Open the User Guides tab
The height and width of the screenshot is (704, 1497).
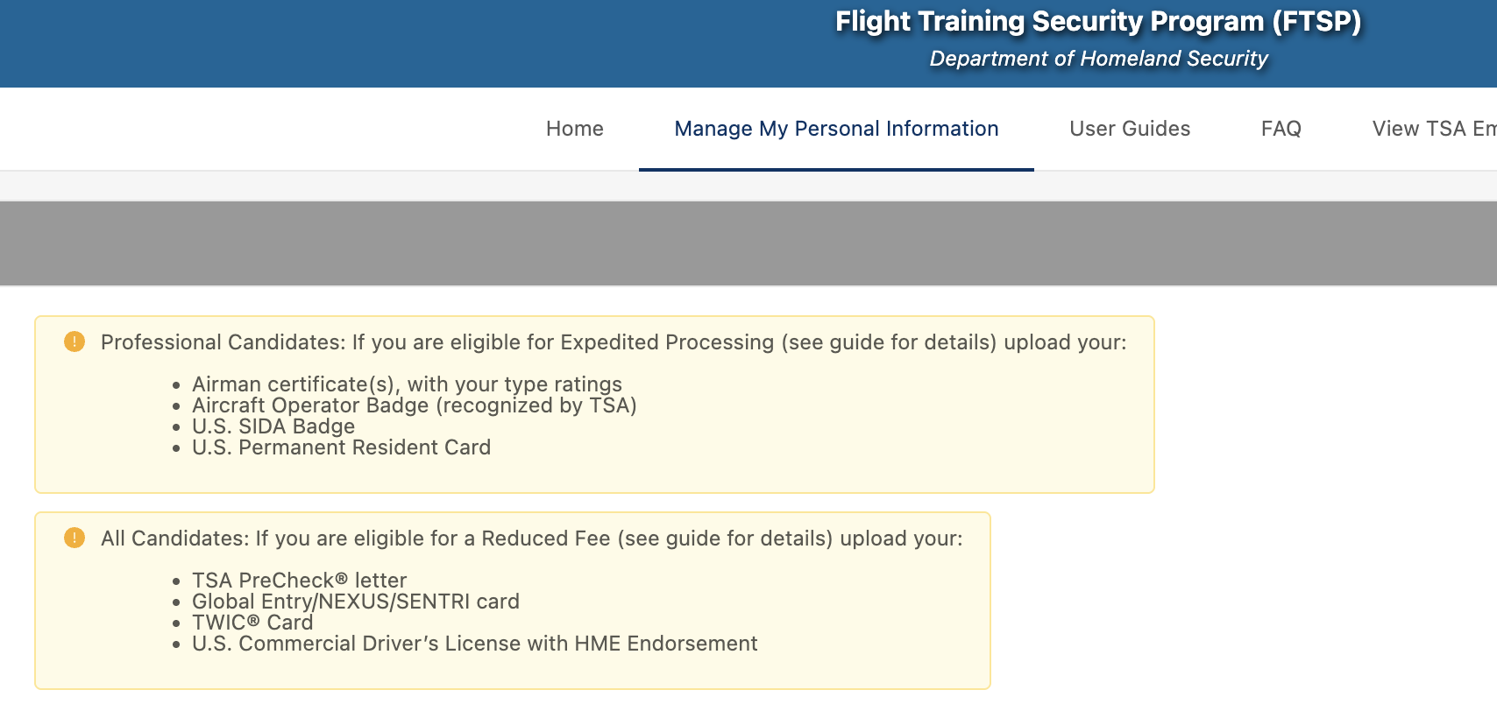point(1130,129)
